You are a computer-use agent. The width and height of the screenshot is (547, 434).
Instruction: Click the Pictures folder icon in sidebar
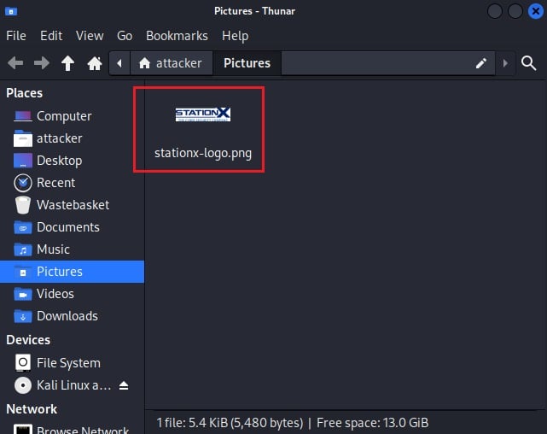tap(23, 272)
